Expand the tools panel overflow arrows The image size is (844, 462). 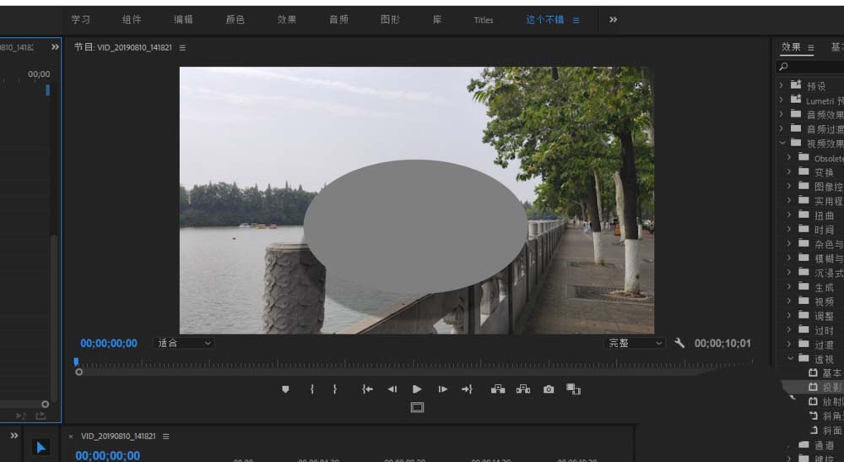click(14, 436)
